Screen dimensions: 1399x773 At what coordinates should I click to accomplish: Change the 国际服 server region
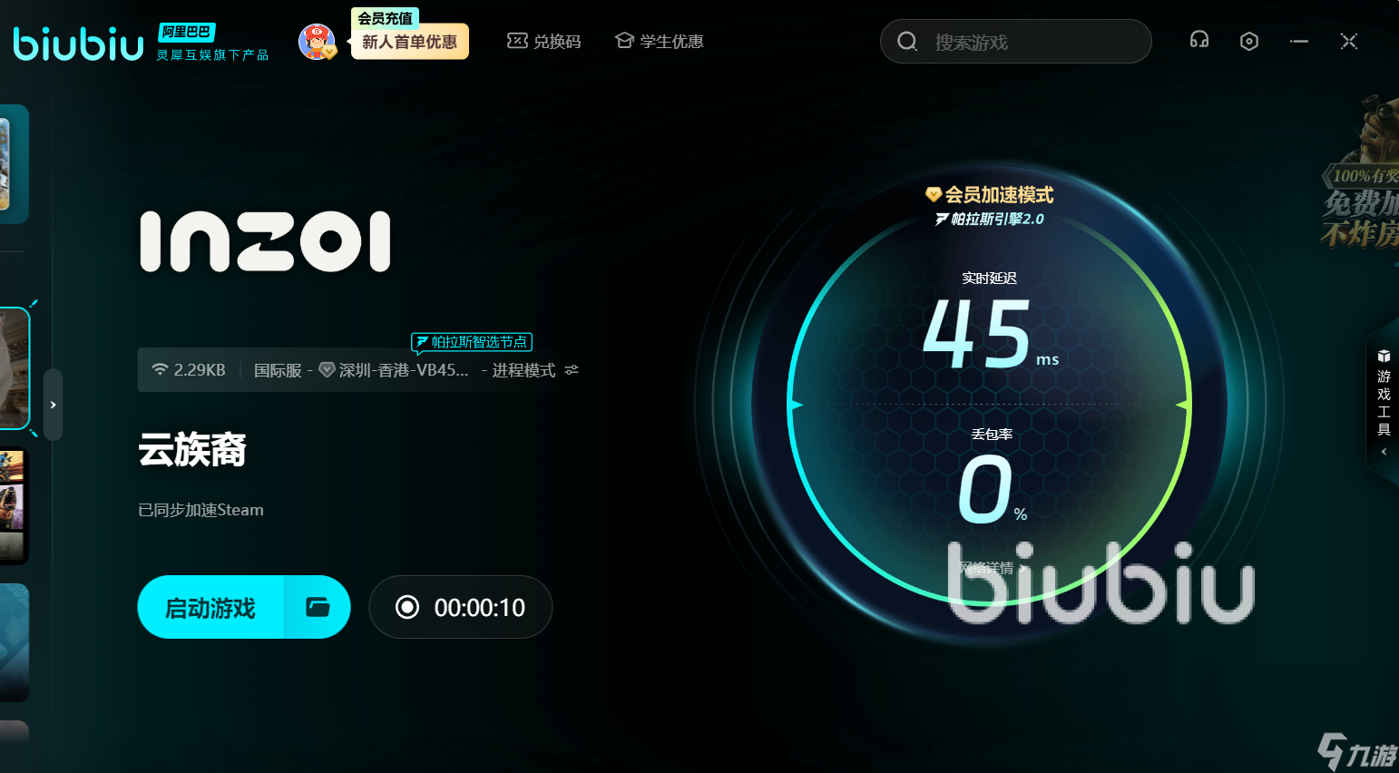coord(278,370)
